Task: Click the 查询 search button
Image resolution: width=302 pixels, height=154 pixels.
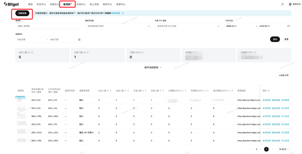Action: click(x=275, y=39)
